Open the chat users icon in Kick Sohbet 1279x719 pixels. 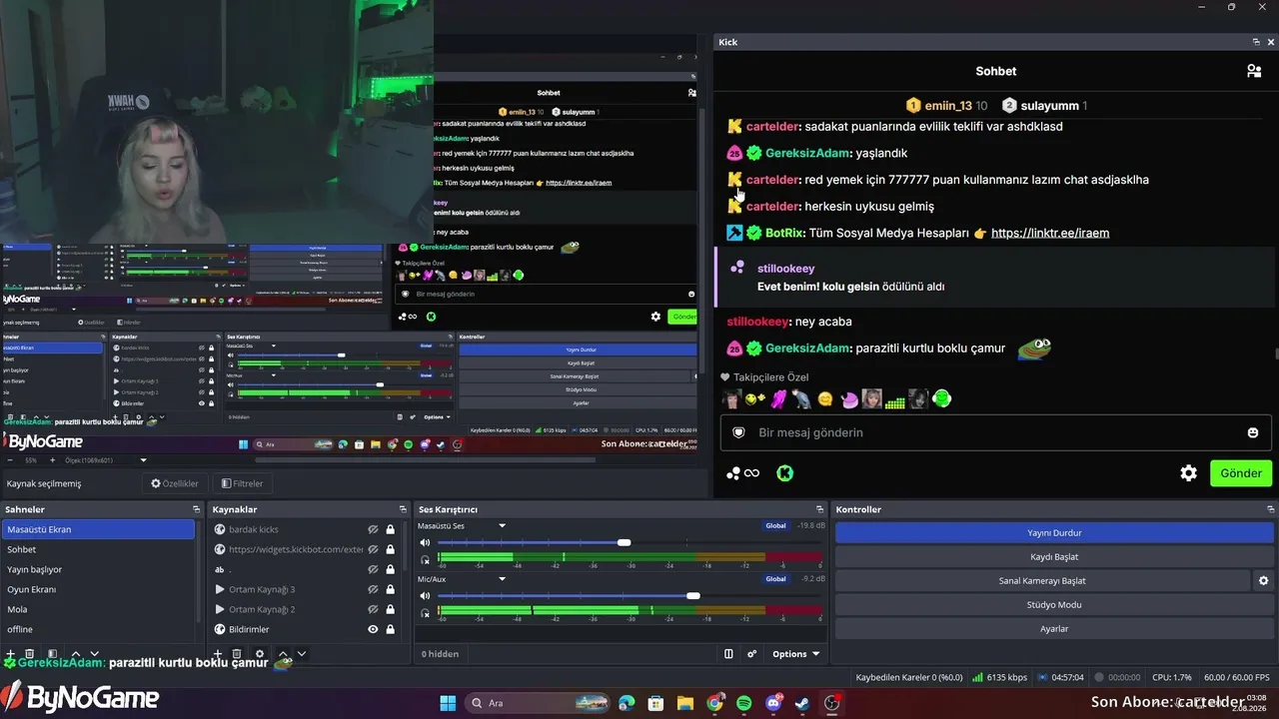pos(1253,71)
